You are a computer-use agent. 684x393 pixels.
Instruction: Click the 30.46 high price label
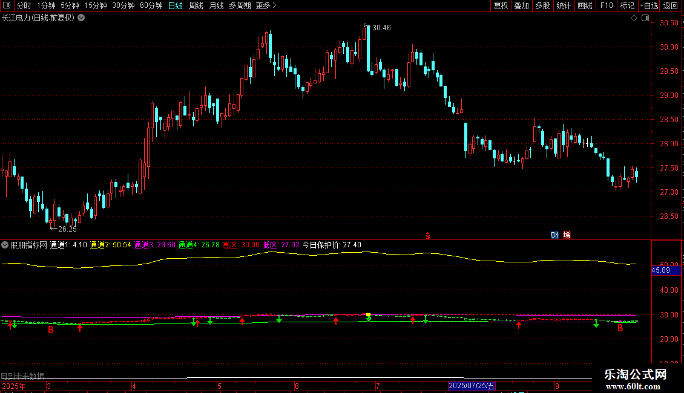click(x=381, y=27)
